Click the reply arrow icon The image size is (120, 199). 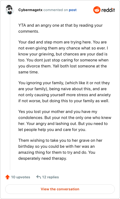pyautogui.click(x=39, y=177)
